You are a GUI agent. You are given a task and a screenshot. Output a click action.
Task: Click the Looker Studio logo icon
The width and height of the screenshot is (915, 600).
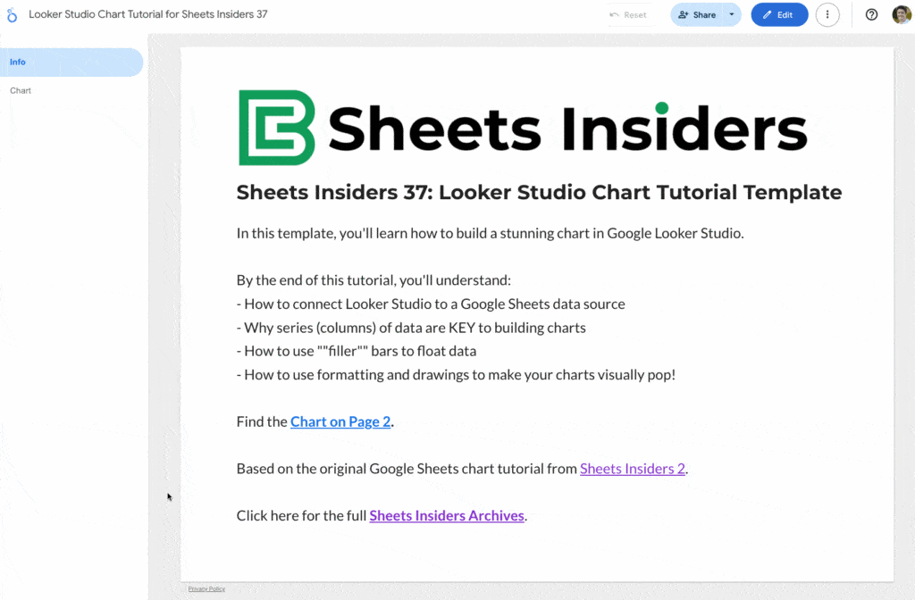pyautogui.click(x=12, y=15)
